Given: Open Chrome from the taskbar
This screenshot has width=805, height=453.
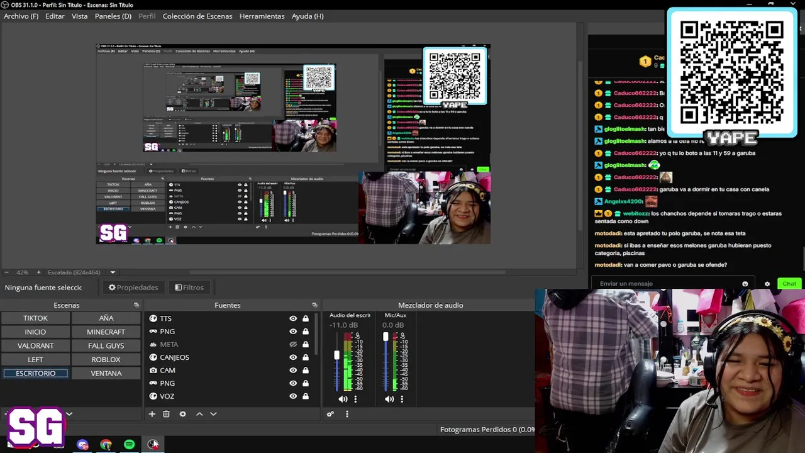Looking at the screenshot, I should (x=106, y=445).
